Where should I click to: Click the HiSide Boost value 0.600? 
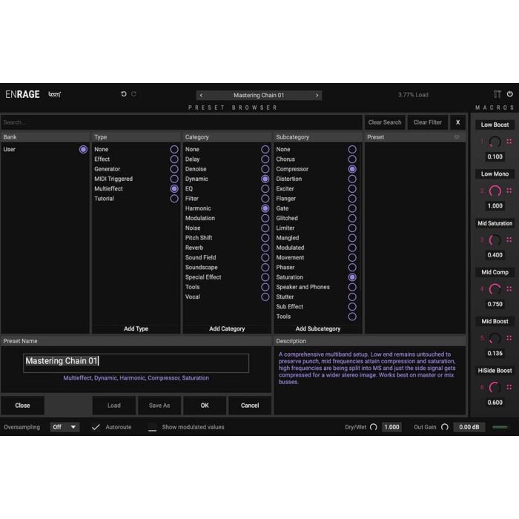[x=495, y=403]
